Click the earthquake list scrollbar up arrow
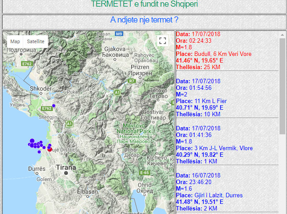 [x=283, y=34]
